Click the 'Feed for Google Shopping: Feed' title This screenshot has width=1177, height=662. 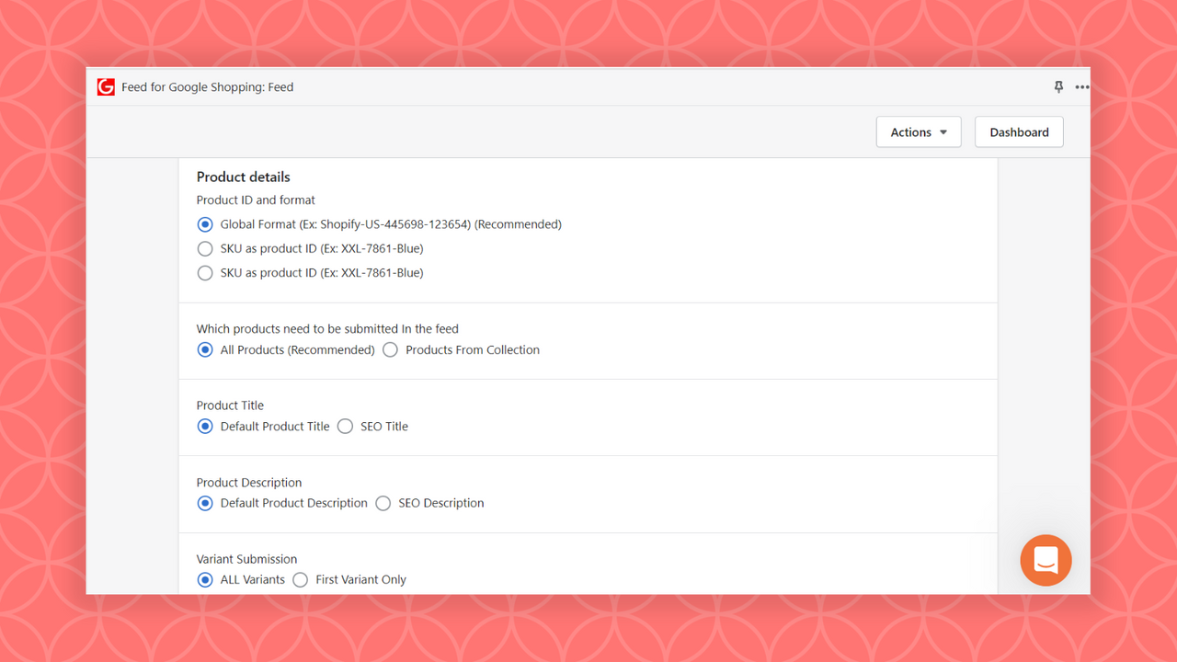tap(208, 86)
